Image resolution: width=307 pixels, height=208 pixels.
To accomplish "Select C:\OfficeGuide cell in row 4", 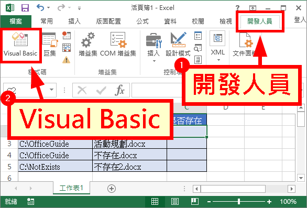I will [55, 155].
